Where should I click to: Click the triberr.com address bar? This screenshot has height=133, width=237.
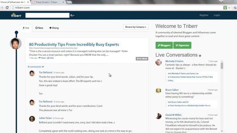pos(116,7)
